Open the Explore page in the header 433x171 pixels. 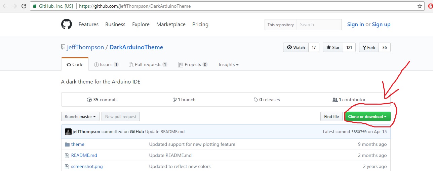(x=141, y=24)
